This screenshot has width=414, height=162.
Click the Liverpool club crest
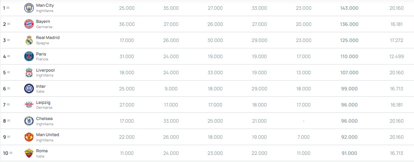[x=29, y=73]
